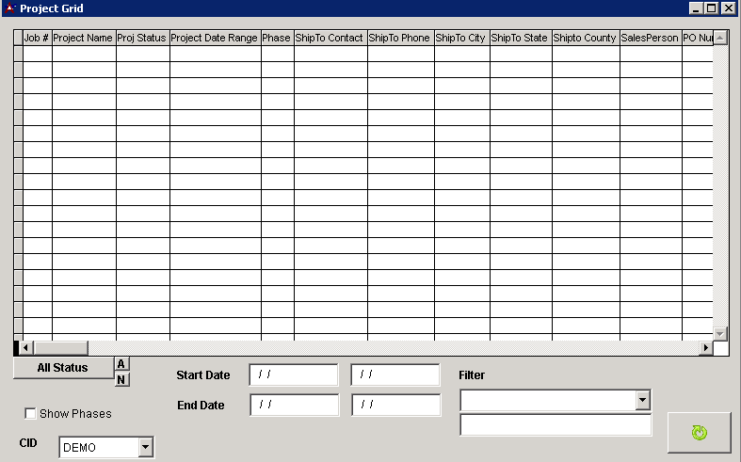
Task: Click the SalesPerson column header
Action: pos(650,39)
